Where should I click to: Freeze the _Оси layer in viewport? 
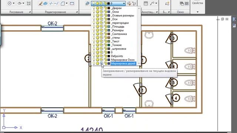pyautogui.click(x=101, y=19)
